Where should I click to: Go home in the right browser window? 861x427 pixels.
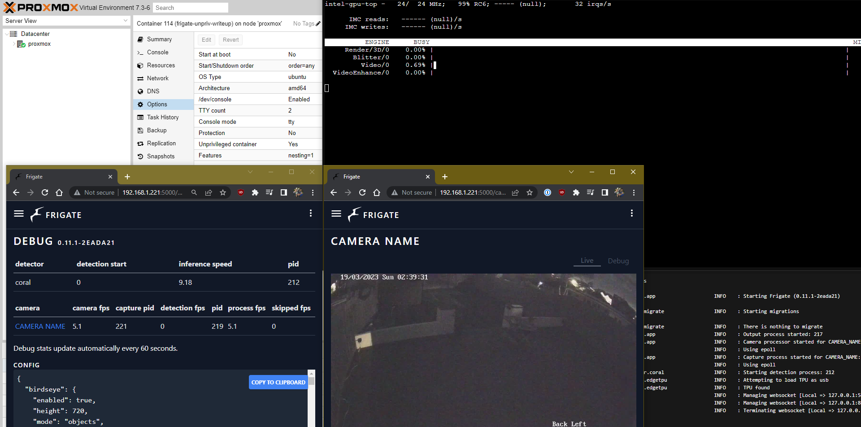377,192
